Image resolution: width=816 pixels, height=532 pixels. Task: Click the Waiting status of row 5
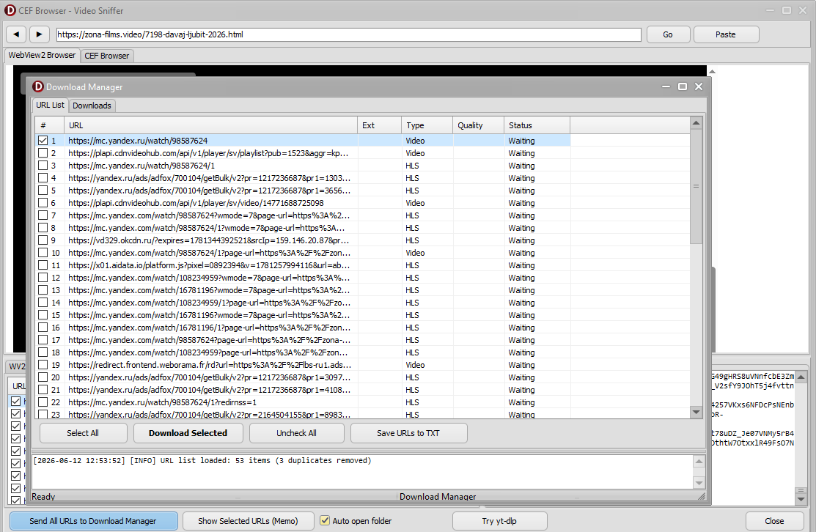[x=521, y=191]
